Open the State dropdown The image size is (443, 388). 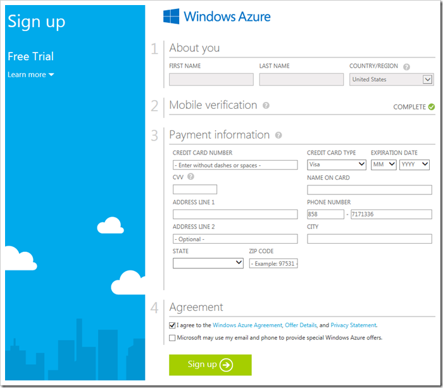(x=208, y=263)
